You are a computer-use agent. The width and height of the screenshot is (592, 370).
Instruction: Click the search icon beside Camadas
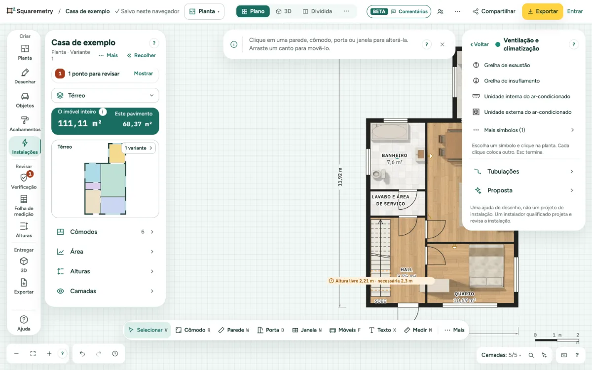(531, 355)
